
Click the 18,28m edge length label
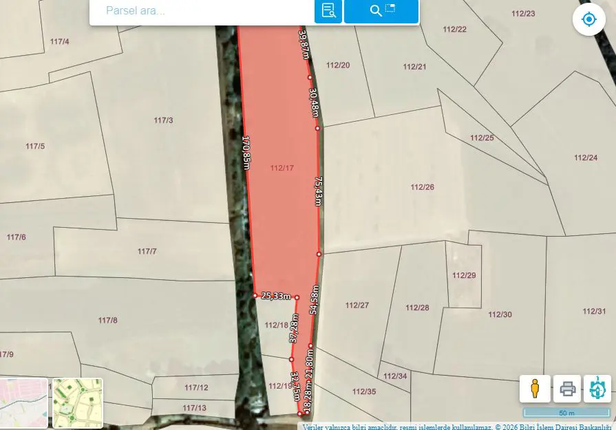click(308, 396)
